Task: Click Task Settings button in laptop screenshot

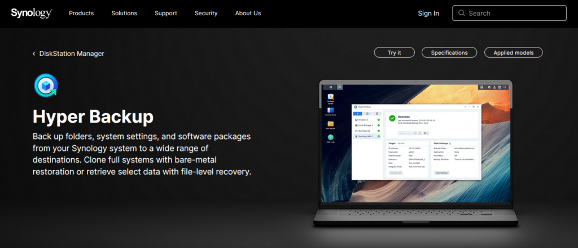Action: click(441, 173)
